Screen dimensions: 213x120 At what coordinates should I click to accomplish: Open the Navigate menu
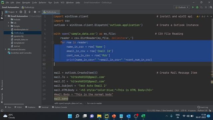[x=26, y=3]
